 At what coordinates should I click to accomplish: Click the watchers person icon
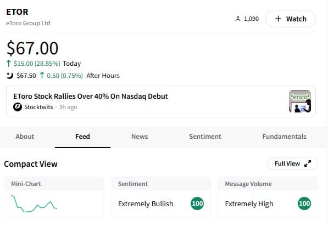(x=238, y=19)
